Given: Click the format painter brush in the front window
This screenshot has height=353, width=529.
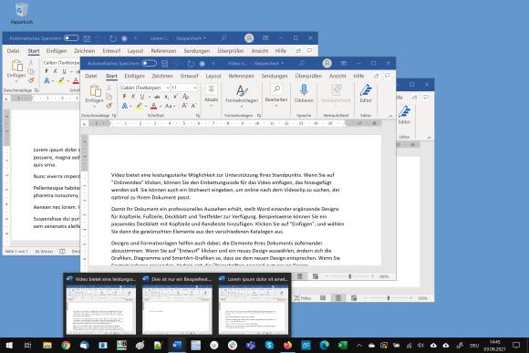Looking at the screenshot, I should click(x=109, y=106).
